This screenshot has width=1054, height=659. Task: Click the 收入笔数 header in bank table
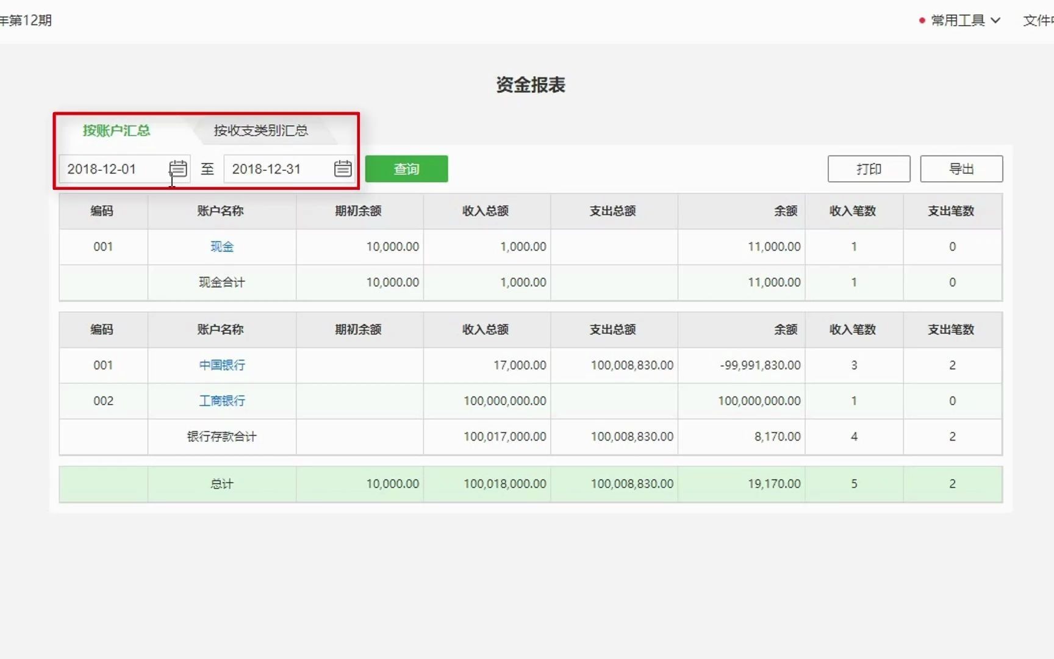tap(853, 329)
